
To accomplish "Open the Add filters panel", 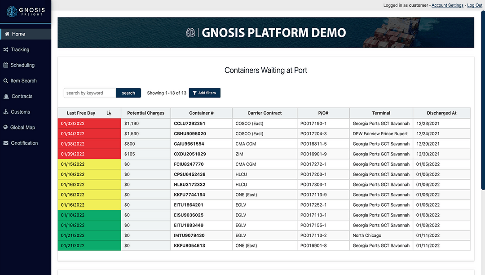I will coord(205,93).
